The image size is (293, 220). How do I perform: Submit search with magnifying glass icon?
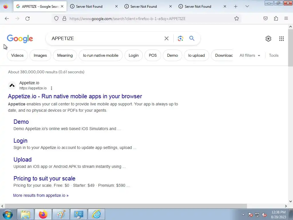pos(192,38)
